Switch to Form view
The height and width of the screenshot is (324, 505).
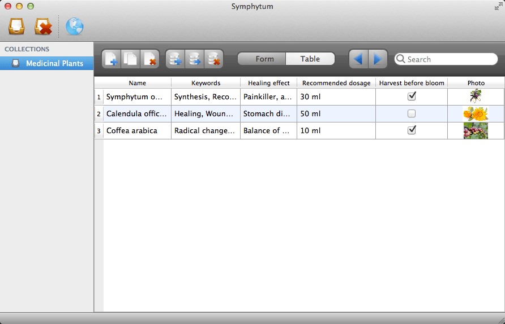[264, 59]
